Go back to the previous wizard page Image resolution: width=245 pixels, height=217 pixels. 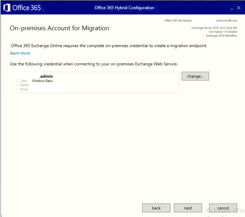click(156, 208)
